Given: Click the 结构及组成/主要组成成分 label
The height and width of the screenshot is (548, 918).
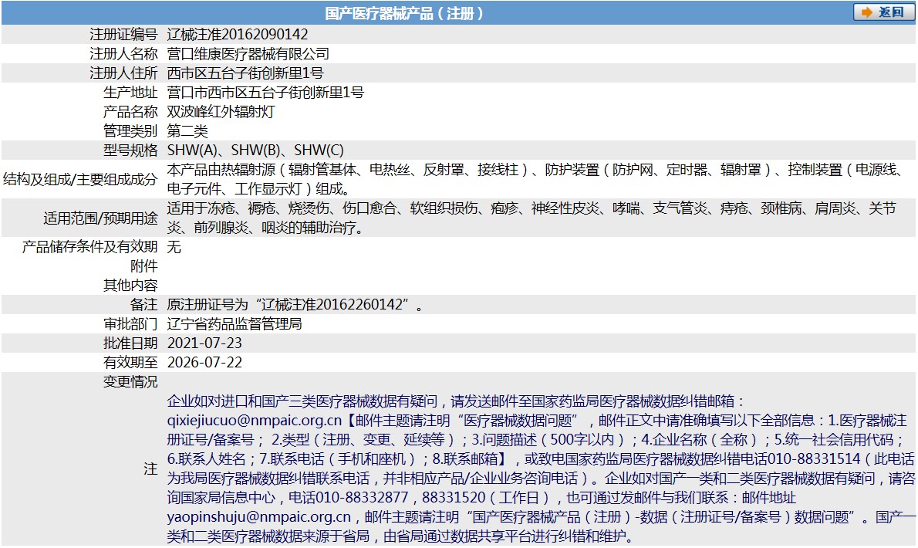Looking at the screenshot, I should [80, 179].
